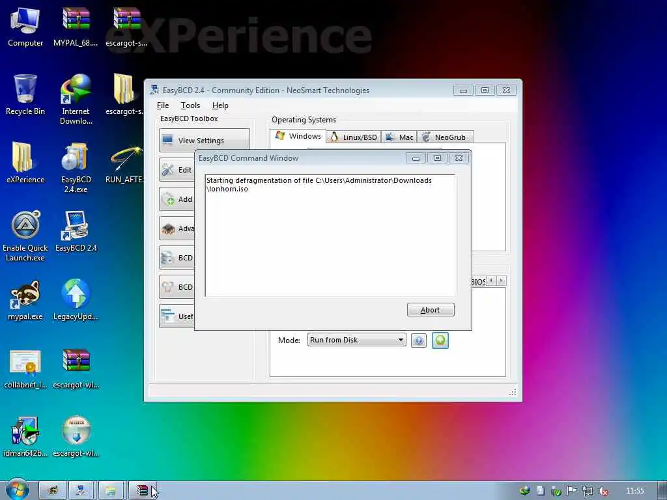Viewport: 667px width, 500px height.
Task: Open Internet Download Manager shortcut
Action: pyautogui.click(x=76, y=99)
